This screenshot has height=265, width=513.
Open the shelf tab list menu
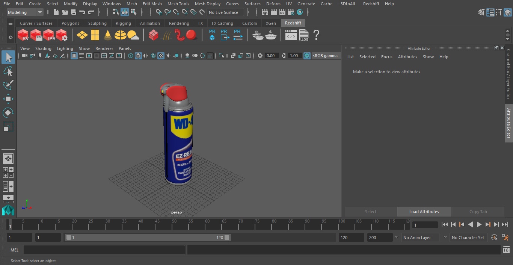[x=11, y=24]
